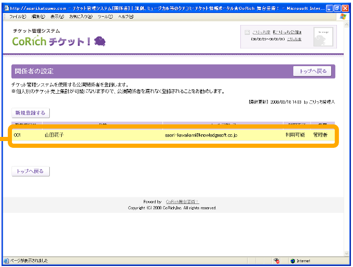
Task: Click the page-loaded icon in status bar
Action: [x=6, y=261]
